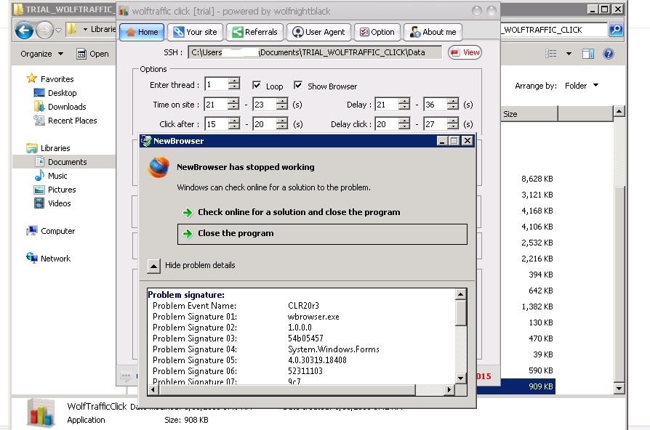Image resolution: width=650 pixels, height=430 pixels.
Task: Adjust the Click after minimum spinner (15)
Action: pos(234,124)
